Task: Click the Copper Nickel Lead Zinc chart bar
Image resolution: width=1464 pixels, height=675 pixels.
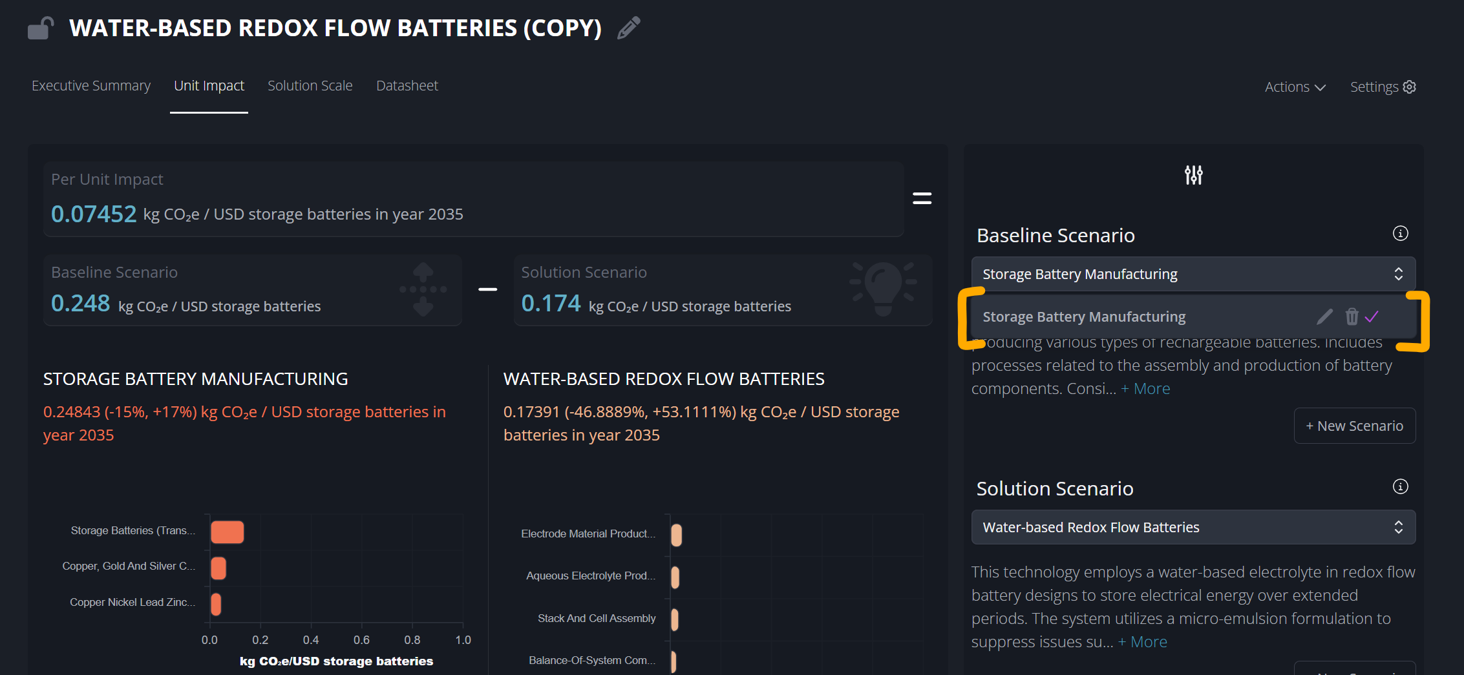Action: (x=216, y=605)
